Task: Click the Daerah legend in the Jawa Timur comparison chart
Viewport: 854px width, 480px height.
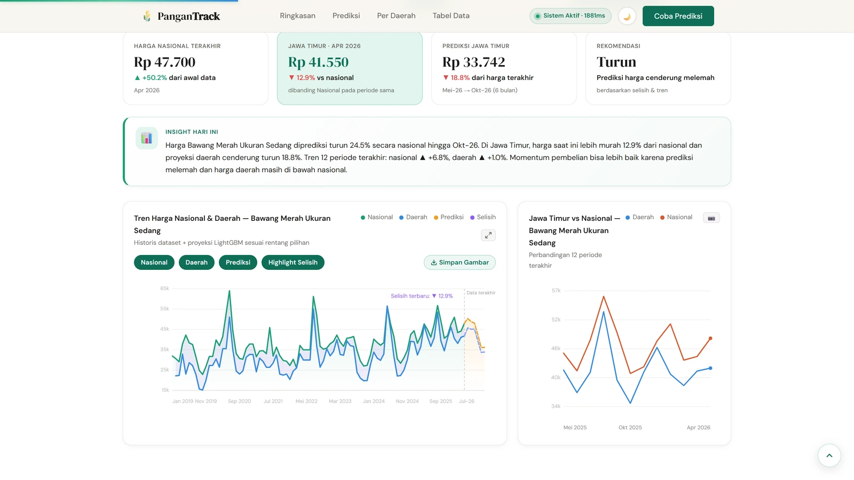Action: coord(640,217)
